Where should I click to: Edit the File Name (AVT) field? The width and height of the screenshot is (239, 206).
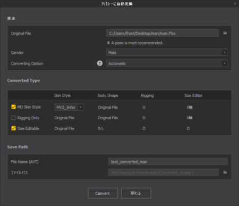[168, 162]
